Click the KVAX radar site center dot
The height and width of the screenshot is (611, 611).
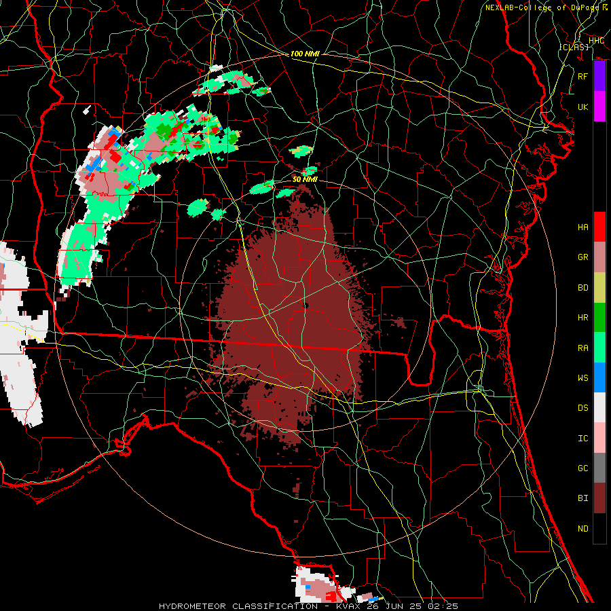(305, 305)
